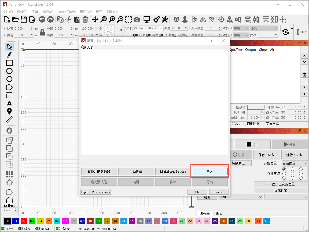Open the empty dropdown right of COM1

[x=286, y=197]
